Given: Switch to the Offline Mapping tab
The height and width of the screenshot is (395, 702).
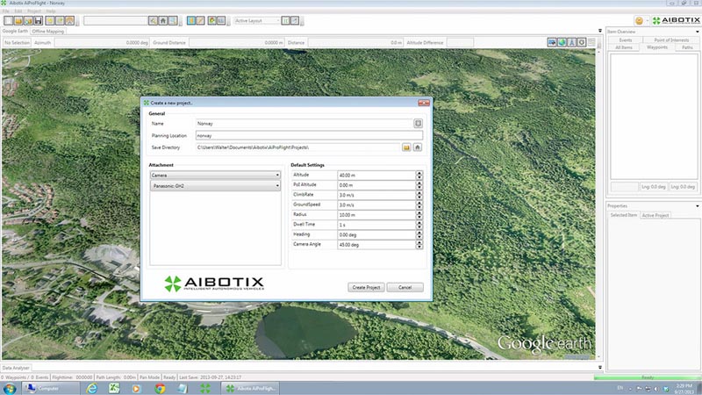Looking at the screenshot, I should click(x=48, y=32).
